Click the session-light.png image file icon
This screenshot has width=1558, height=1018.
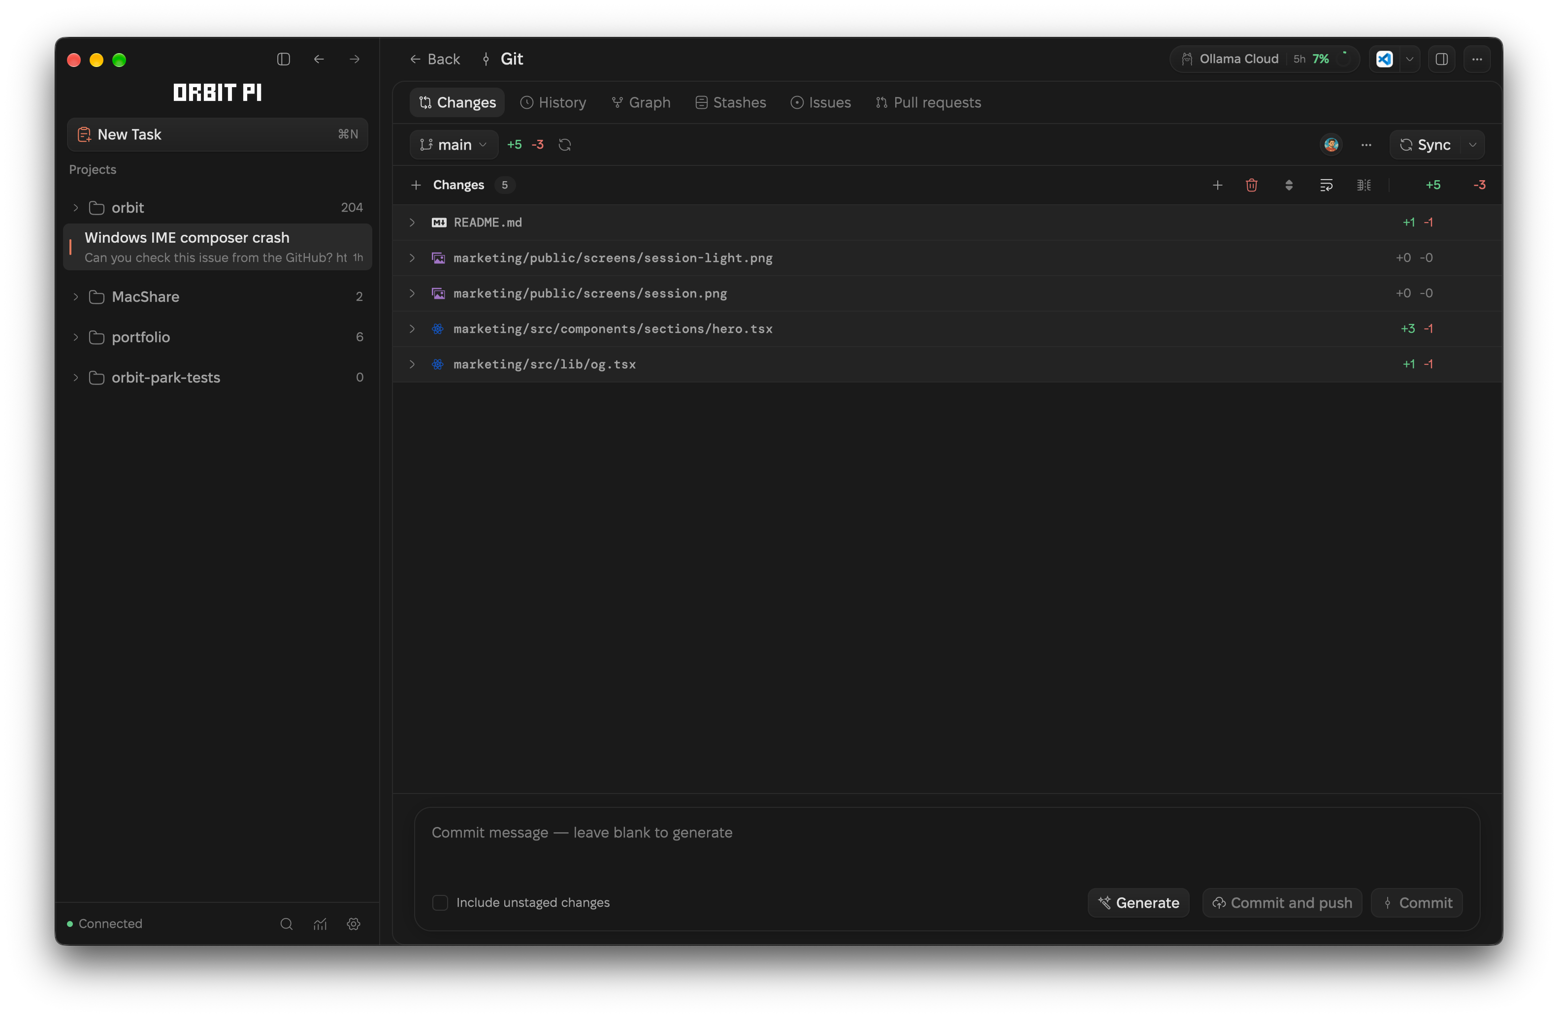[439, 258]
